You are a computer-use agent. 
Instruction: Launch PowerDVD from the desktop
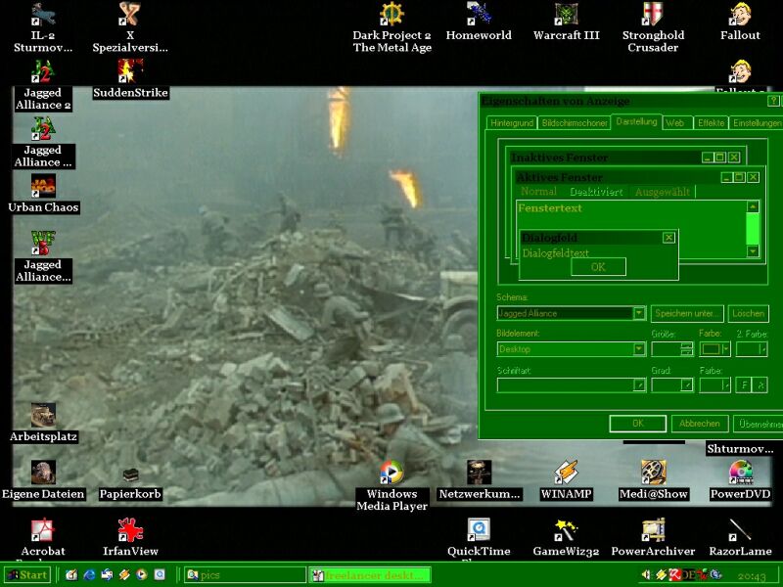tap(740, 473)
